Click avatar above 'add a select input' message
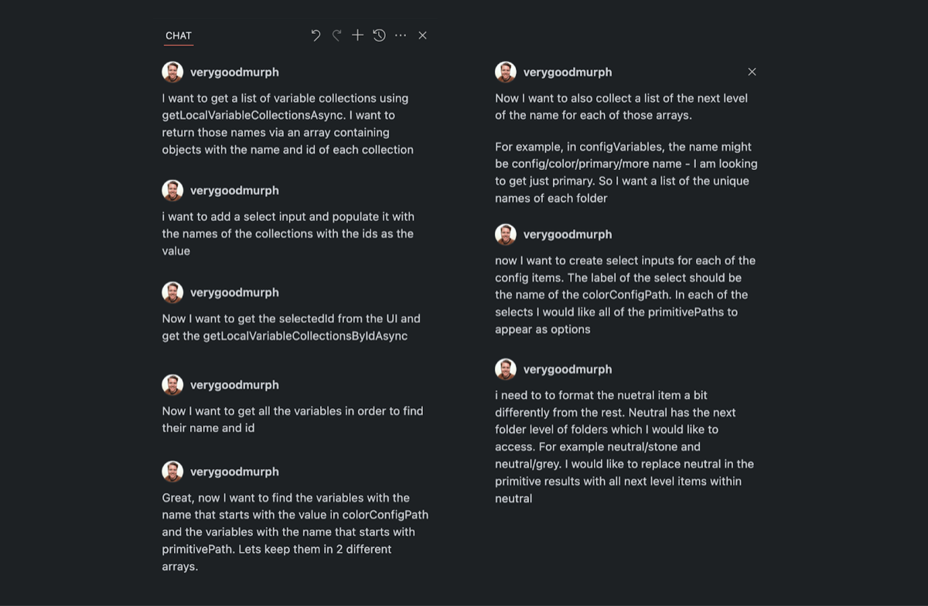The image size is (928, 606). point(172,190)
